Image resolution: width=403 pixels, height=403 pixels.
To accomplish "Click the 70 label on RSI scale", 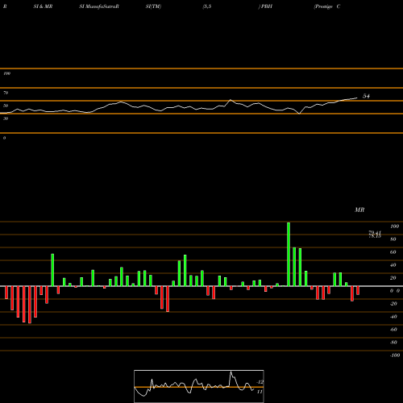I will click(6, 93).
